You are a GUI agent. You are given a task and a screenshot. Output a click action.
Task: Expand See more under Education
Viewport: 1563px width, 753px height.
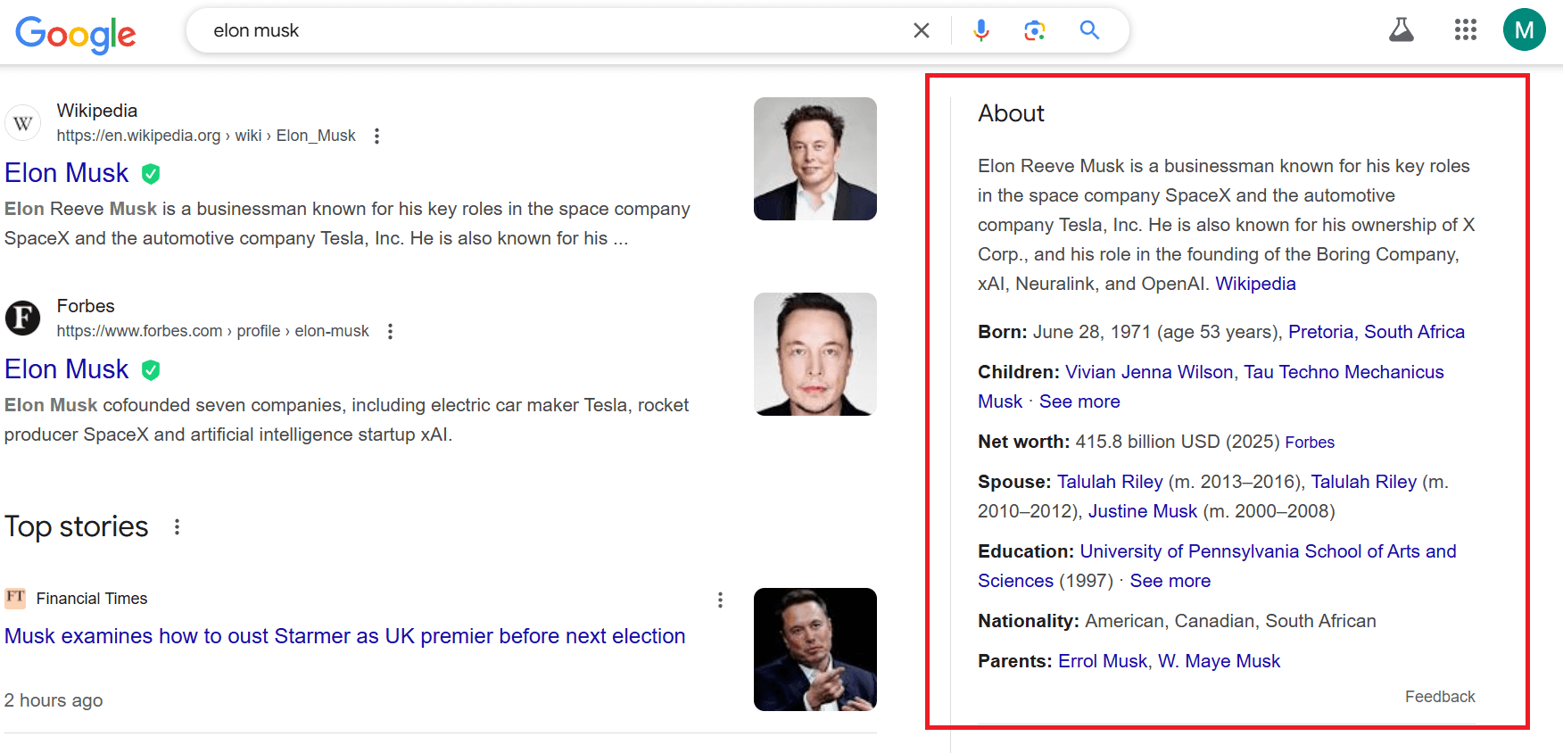coord(1170,581)
